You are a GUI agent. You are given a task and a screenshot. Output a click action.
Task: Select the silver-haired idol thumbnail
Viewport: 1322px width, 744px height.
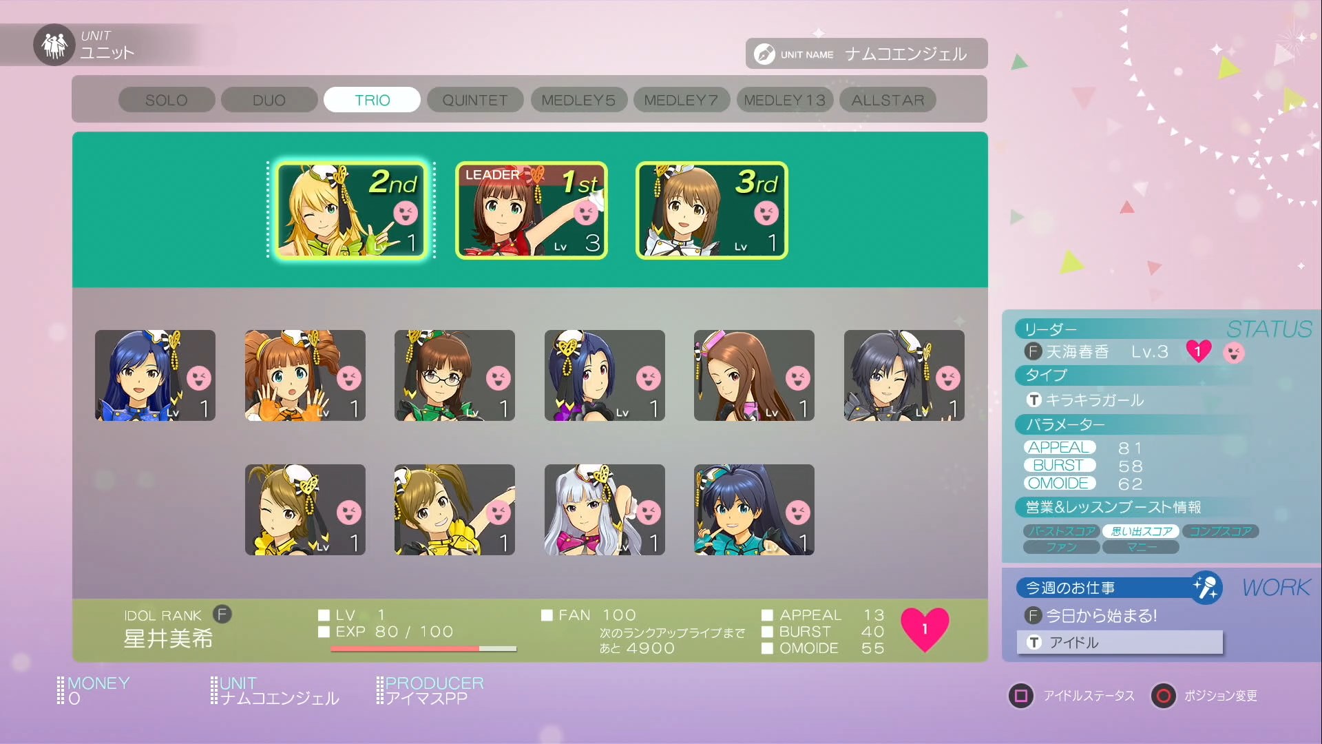(605, 510)
